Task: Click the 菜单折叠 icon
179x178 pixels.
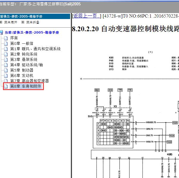Action: tap(23, 22)
